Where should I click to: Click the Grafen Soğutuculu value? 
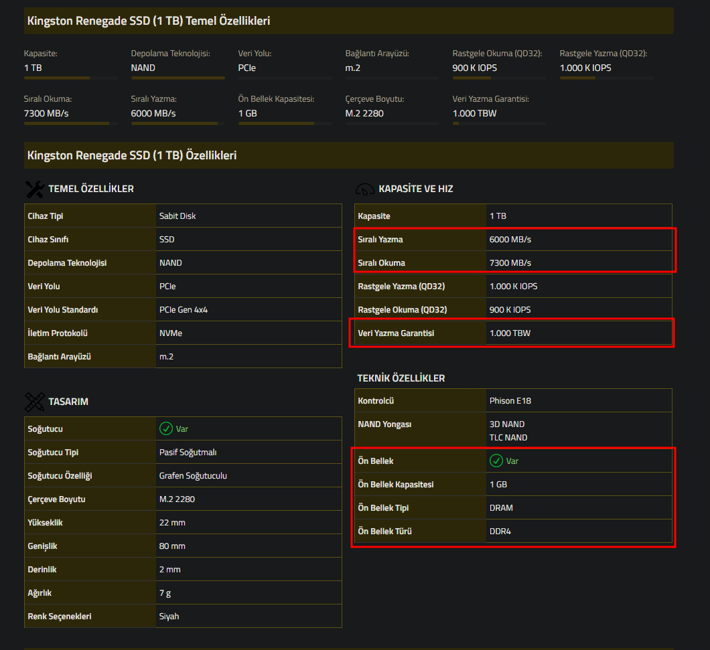click(193, 476)
